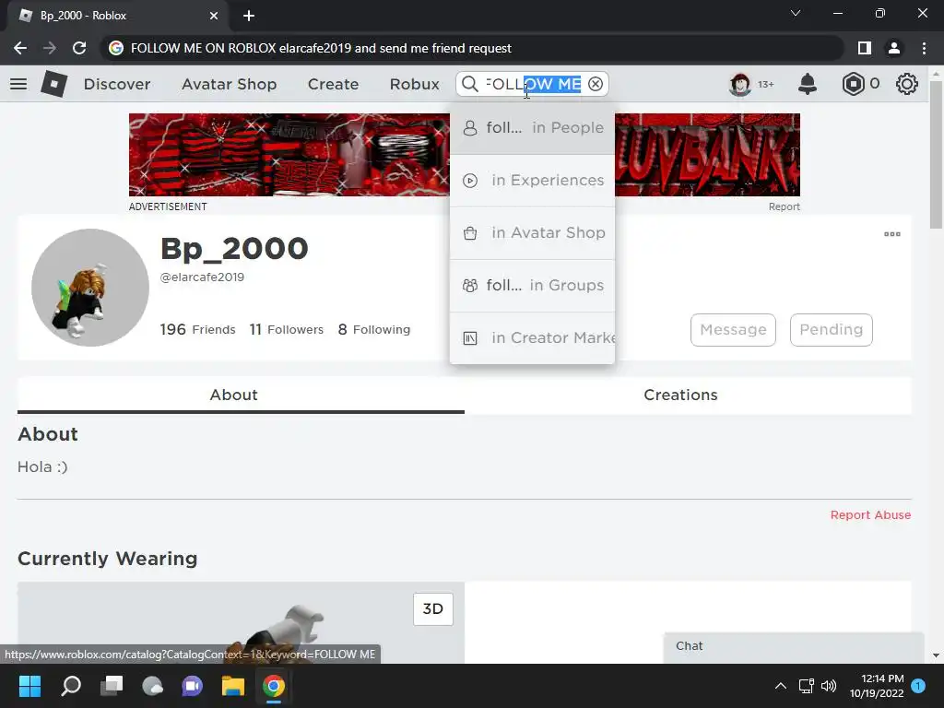The image size is (944, 708).
Task: Open the Discover page
Action: 117,84
